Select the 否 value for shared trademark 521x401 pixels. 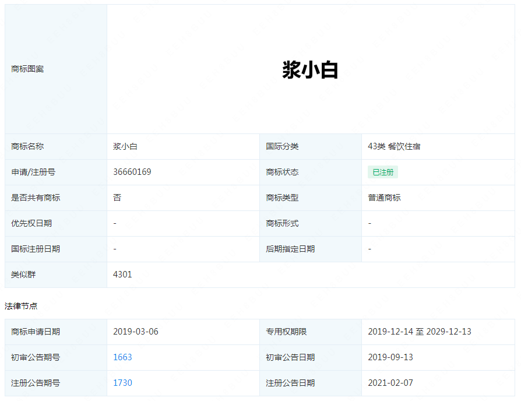click(x=117, y=198)
